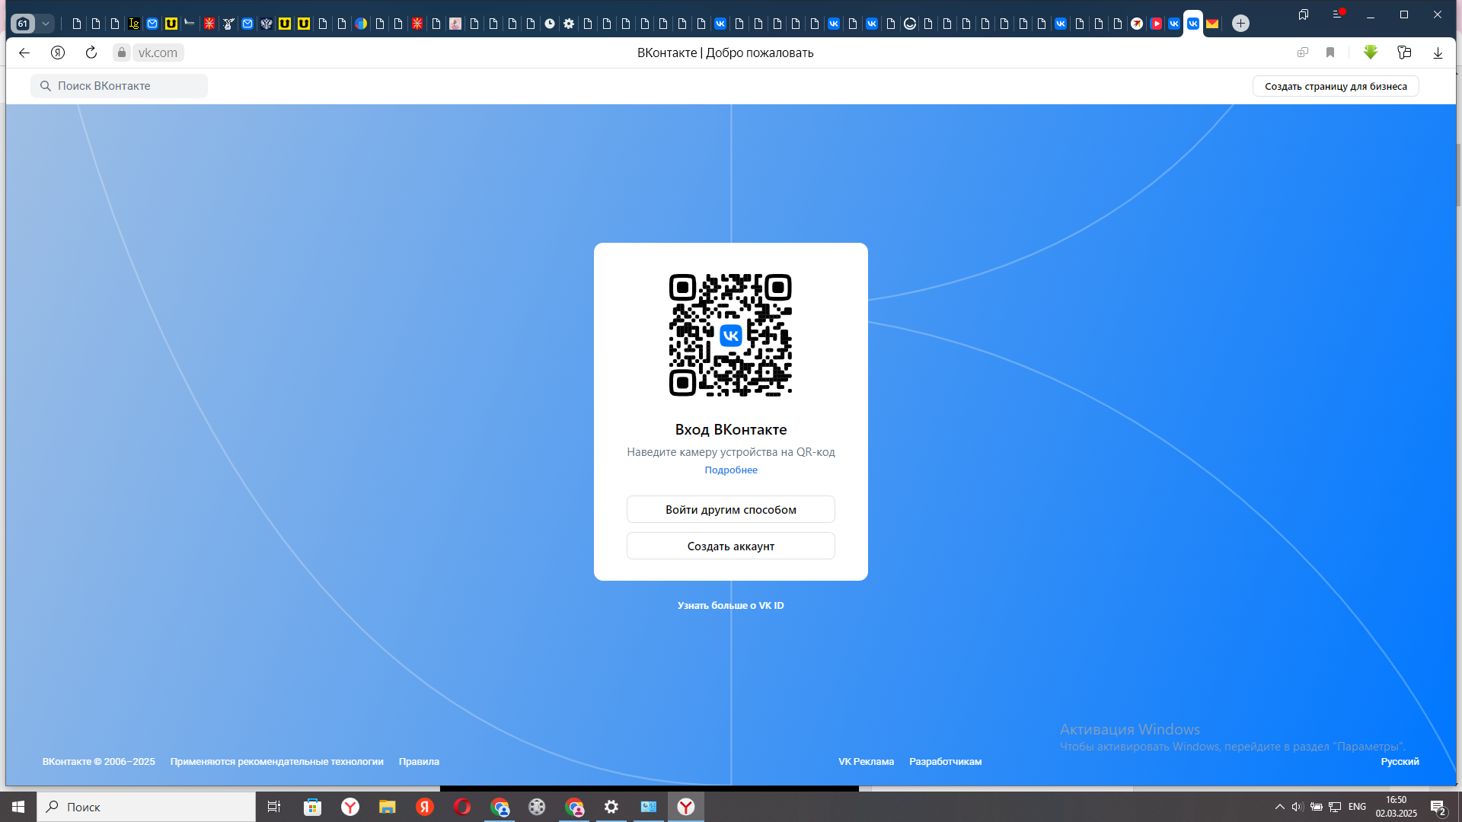1462x822 pixels.
Task: Click Создать аккаунт button
Action: 731,546
